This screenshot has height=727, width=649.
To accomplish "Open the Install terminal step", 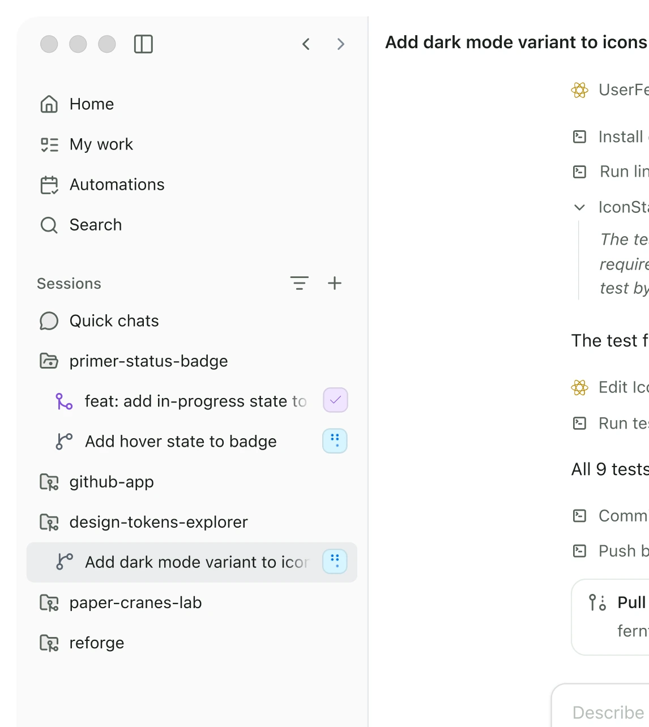I will coord(610,136).
